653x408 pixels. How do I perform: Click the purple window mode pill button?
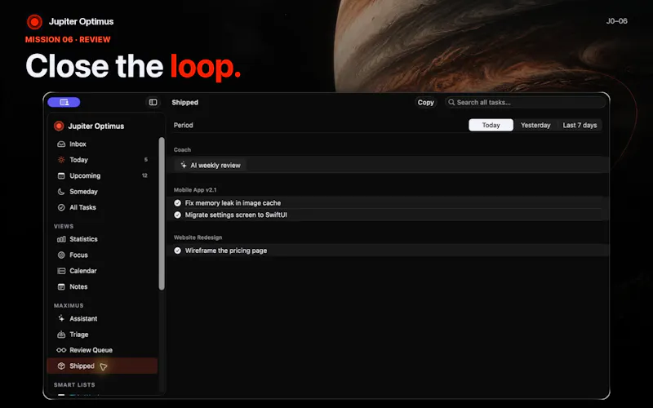(x=64, y=102)
